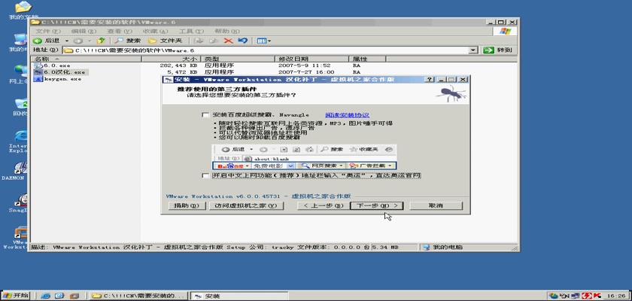632x301 pixels.
Task: Sort files by the 名称 column header
Action: (87, 59)
